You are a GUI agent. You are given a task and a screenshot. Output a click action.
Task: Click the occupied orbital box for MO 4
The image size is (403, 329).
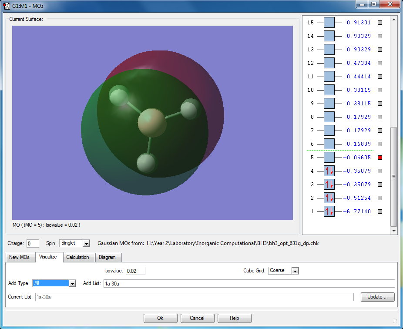click(329, 171)
